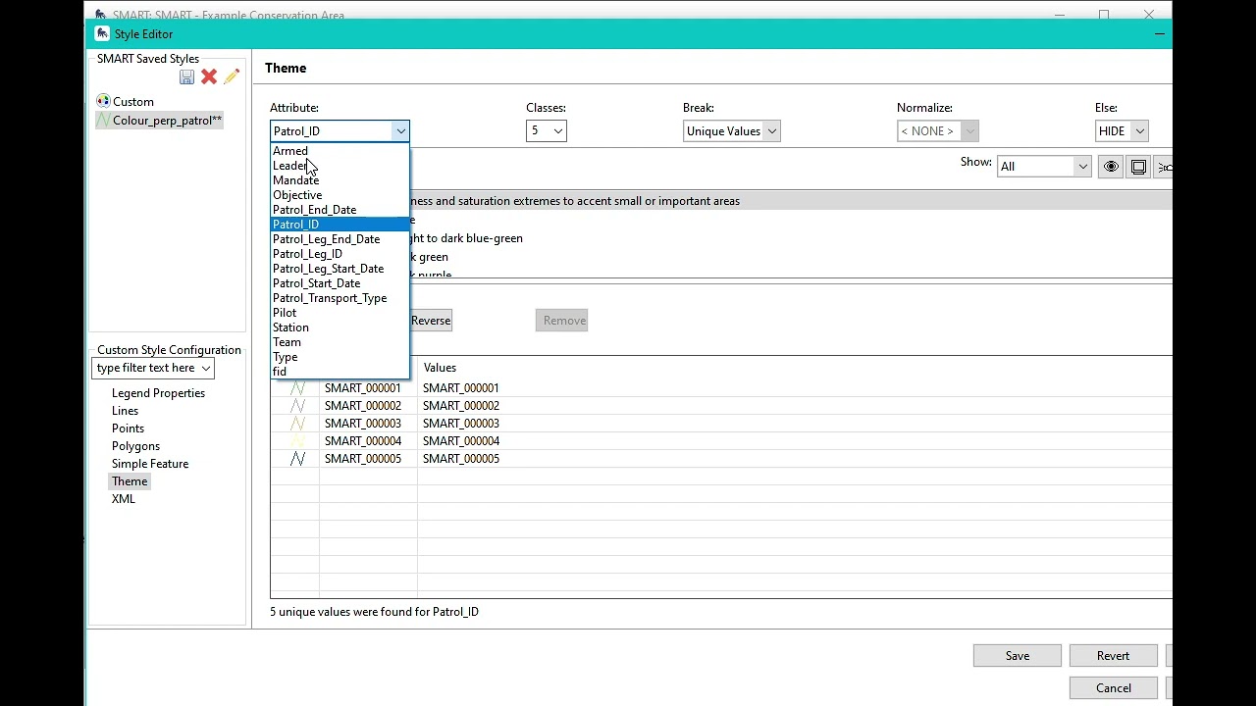
Task: Click the Colour_perp_patrol line style icon
Action: point(103,121)
